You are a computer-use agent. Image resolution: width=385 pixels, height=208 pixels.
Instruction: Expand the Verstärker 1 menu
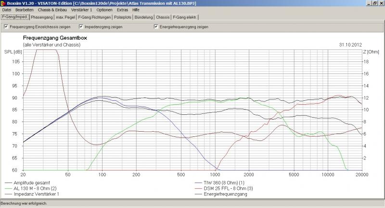tap(82, 10)
